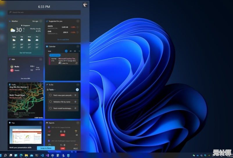Open Microsoft Store from taskbar
Image resolution: width=233 pixels, height=158 pixels.
pyautogui.click(x=31, y=155)
